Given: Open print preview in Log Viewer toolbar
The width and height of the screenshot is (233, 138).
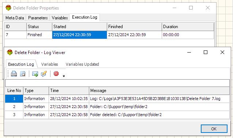Looking at the screenshot, I should click(x=23, y=74).
